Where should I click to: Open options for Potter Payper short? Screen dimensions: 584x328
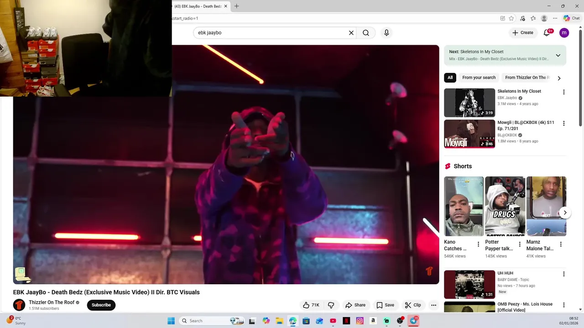520,245
